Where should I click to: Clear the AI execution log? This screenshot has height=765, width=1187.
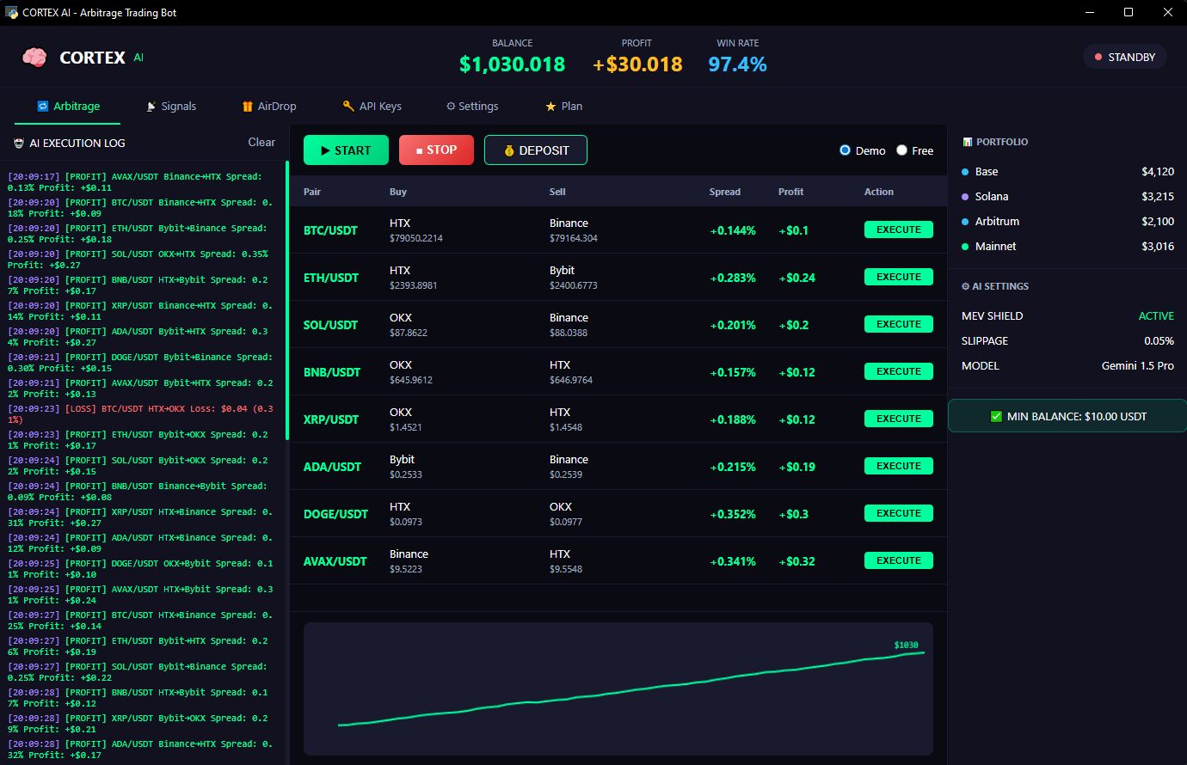click(261, 143)
